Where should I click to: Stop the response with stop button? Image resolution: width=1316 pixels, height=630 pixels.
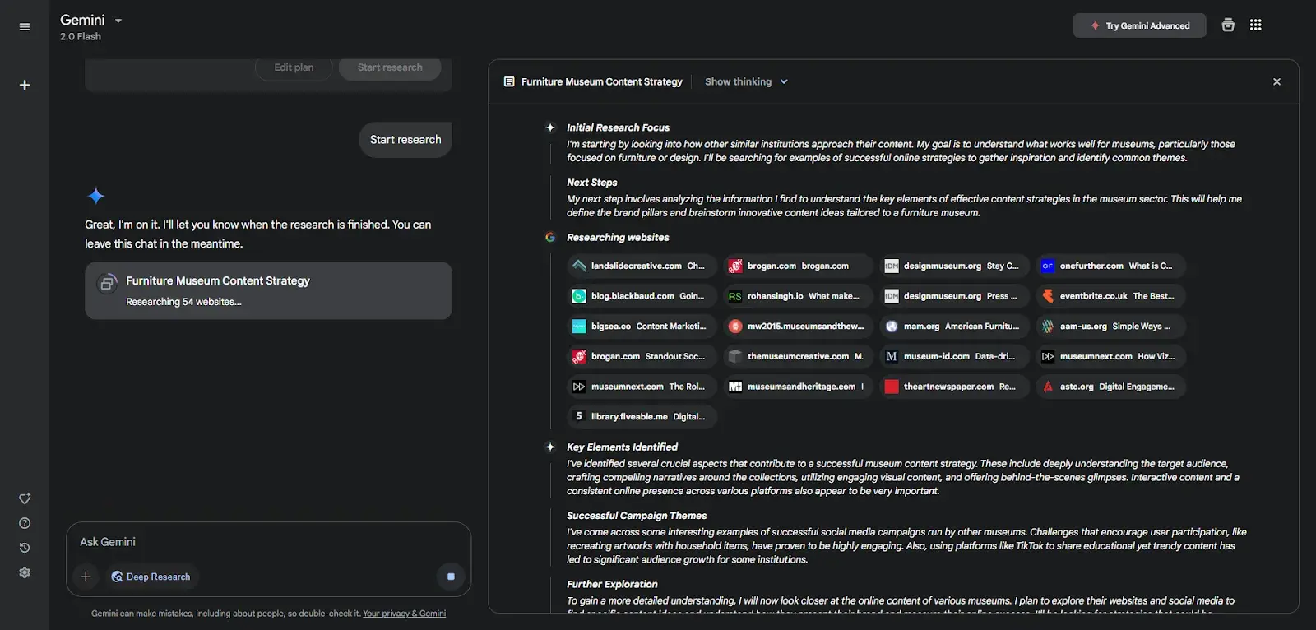tap(451, 577)
